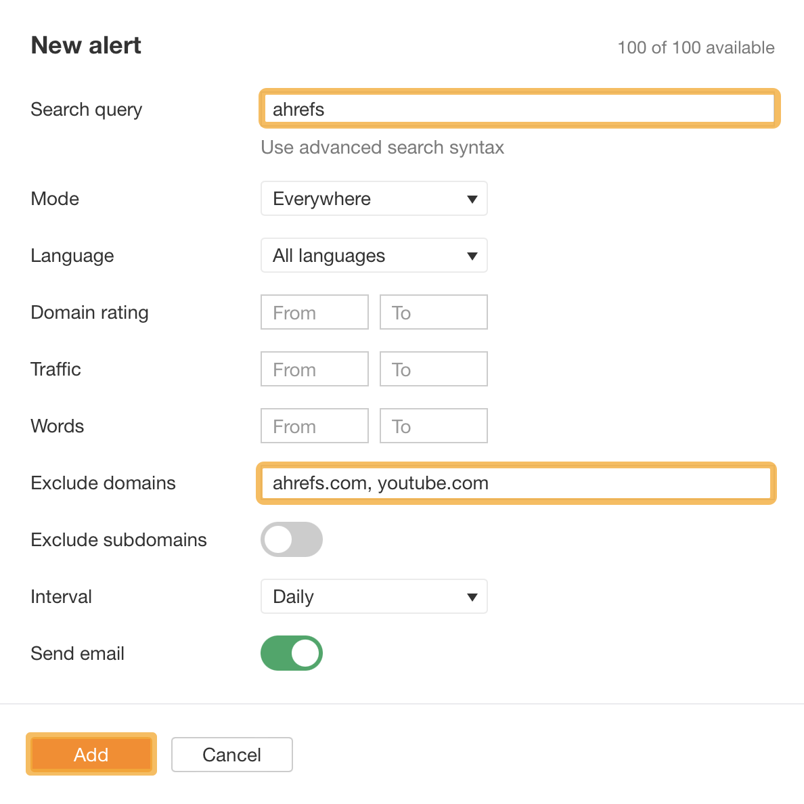Click the Domain rating From field
Screen dimensions: 804x804
(314, 312)
